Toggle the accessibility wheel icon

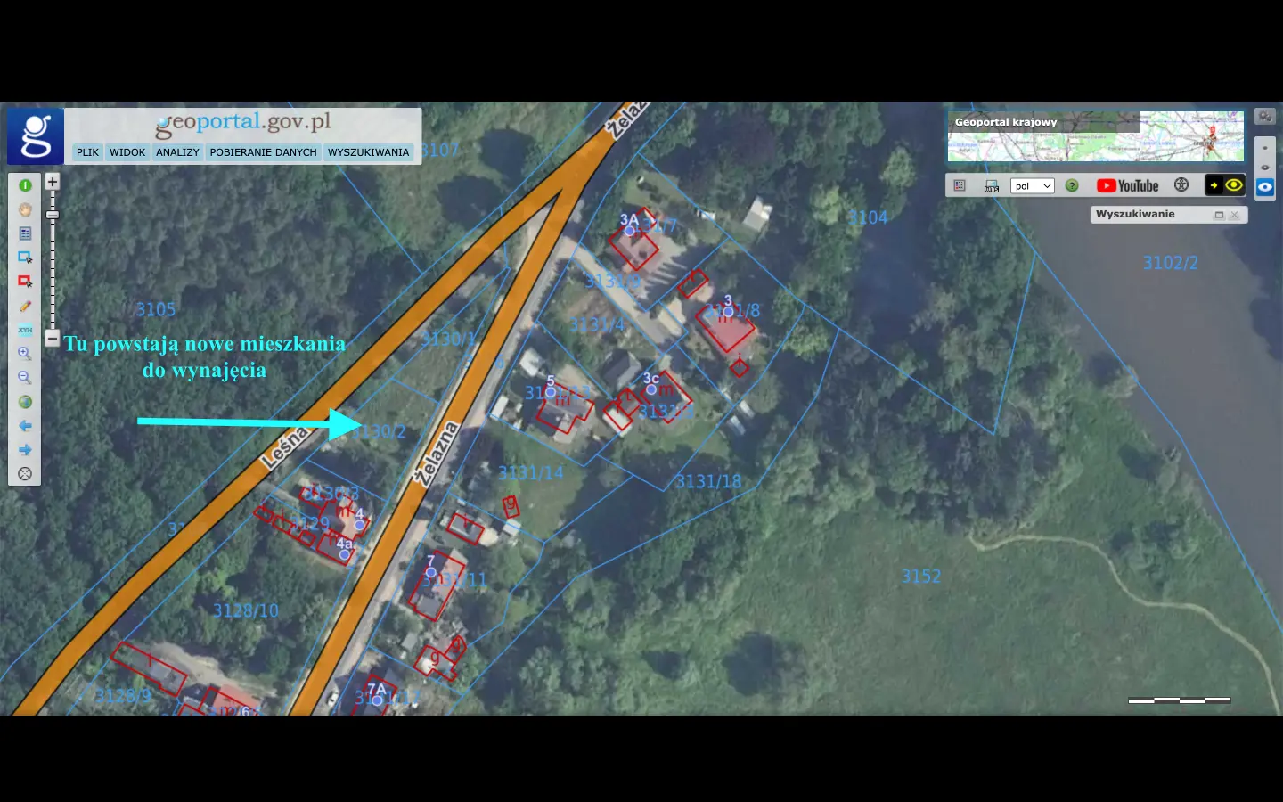click(1181, 185)
